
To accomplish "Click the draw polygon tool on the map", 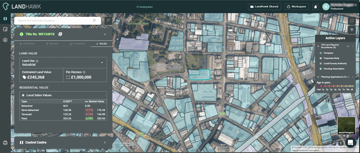I will pos(352,21).
